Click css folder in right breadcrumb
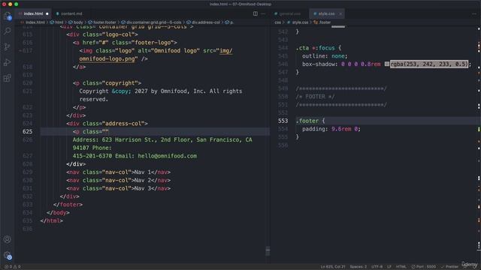481x270 pixels. coord(277,22)
